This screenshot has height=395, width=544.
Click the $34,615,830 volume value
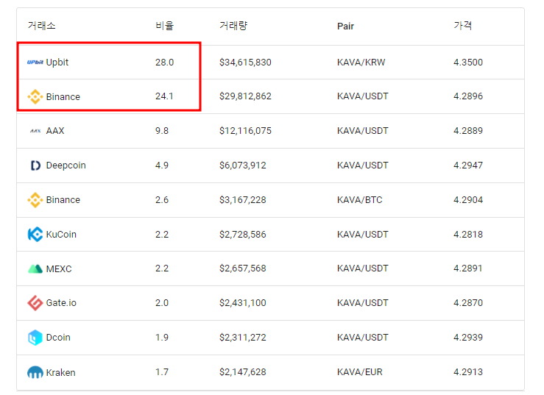pos(245,63)
